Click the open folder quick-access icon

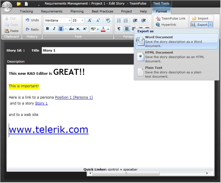(19, 4)
